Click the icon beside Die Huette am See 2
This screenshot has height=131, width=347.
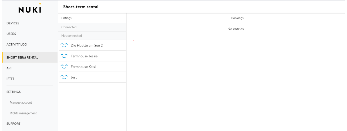click(64, 45)
